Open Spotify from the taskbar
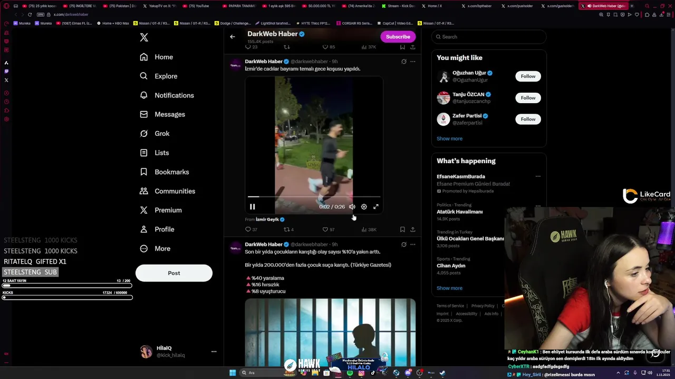Image resolution: width=675 pixels, height=379 pixels. point(350,373)
